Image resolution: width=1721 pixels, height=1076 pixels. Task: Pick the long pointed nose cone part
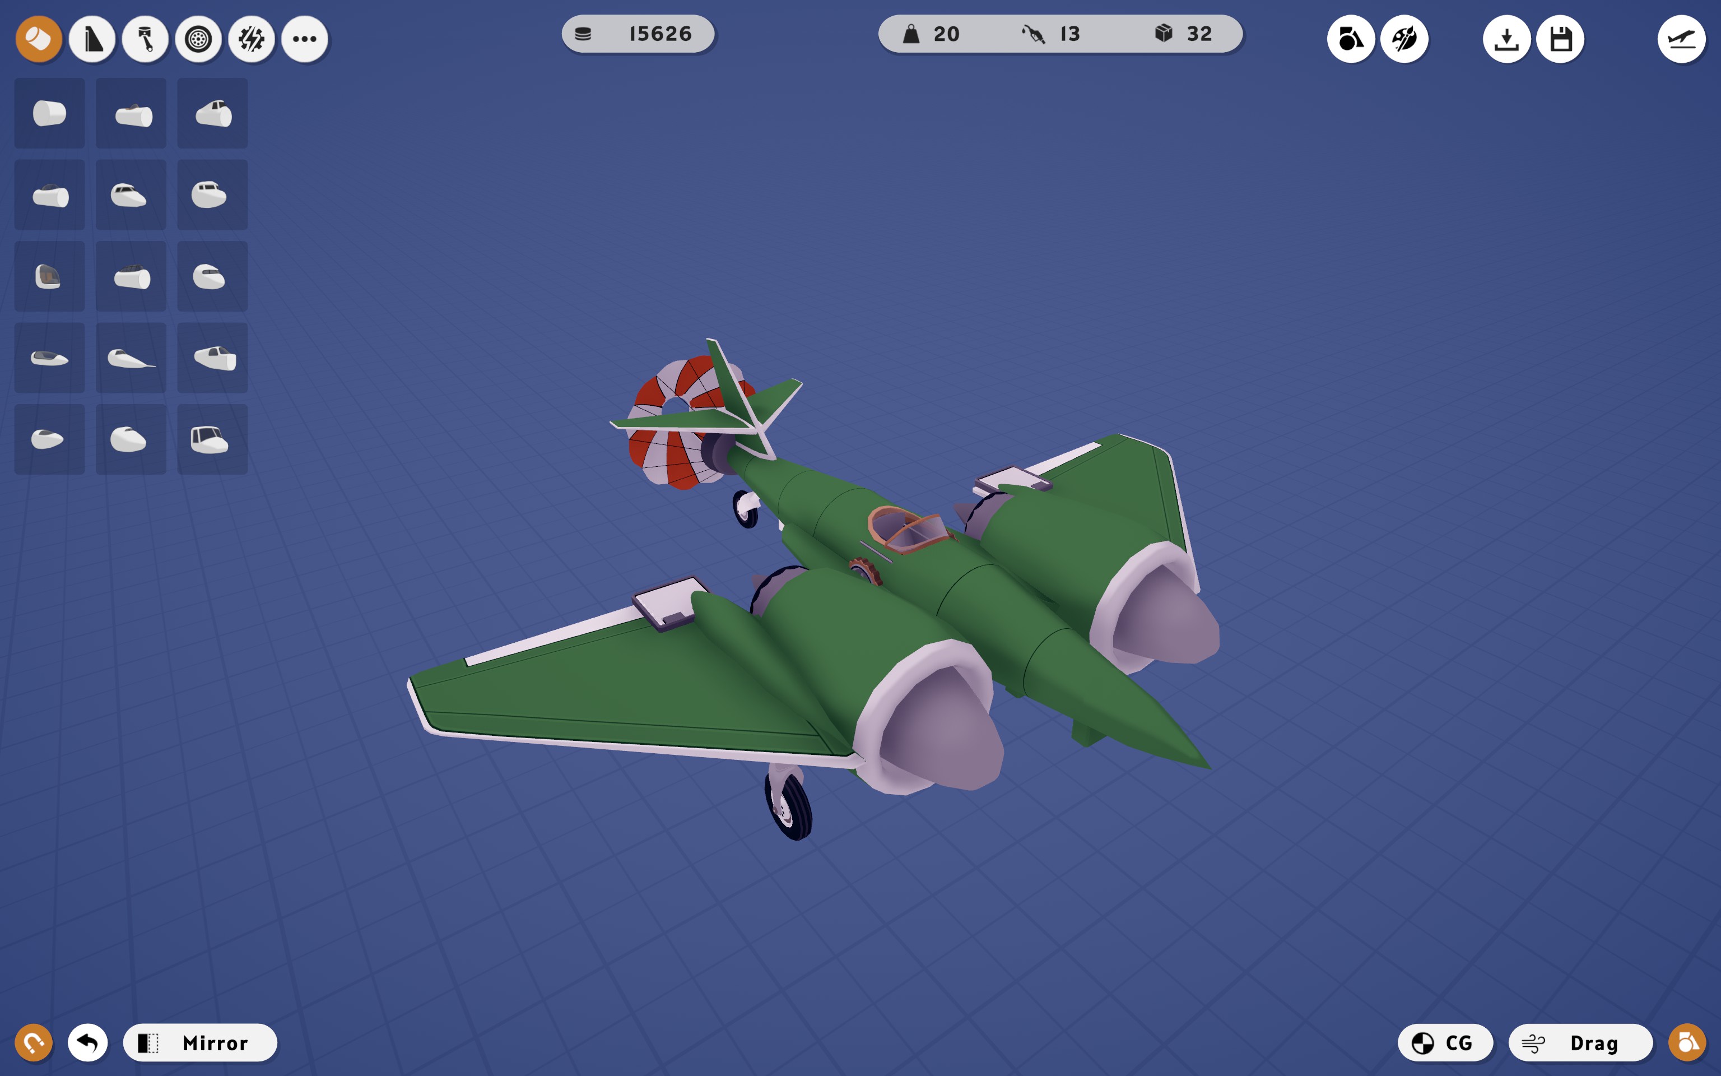click(x=131, y=358)
